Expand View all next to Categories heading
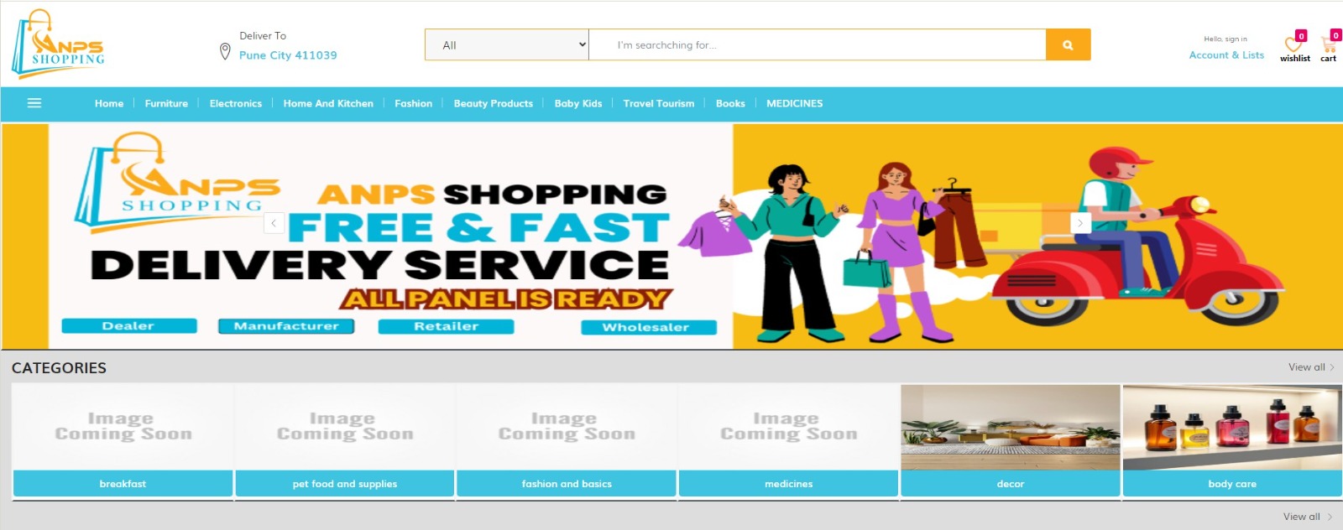Image resolution: width=1343 pixels, height=530 pixels. click(1310, 367)
